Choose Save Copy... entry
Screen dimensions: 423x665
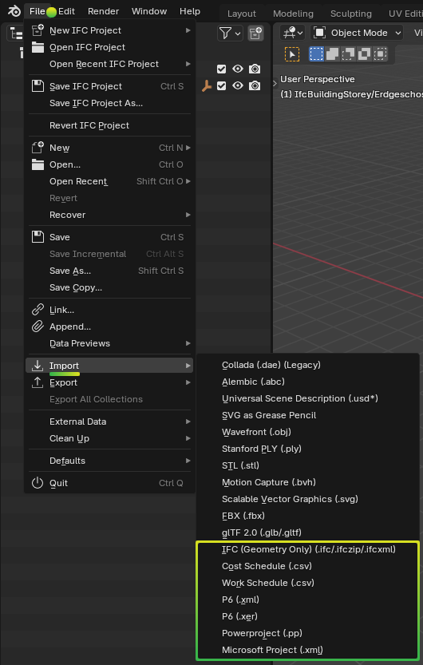point(110,287)
